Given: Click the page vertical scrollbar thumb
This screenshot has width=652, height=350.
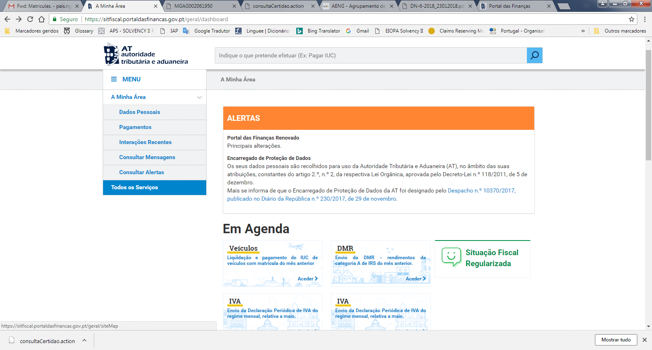Looking at the screenshot, I should coord(648,106).
